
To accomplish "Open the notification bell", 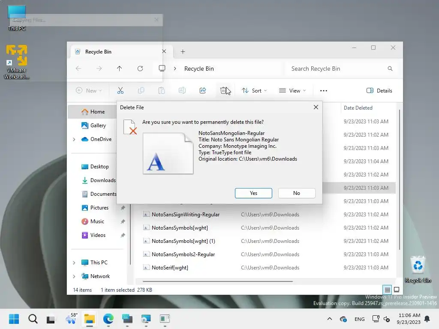I will point(427,319).
